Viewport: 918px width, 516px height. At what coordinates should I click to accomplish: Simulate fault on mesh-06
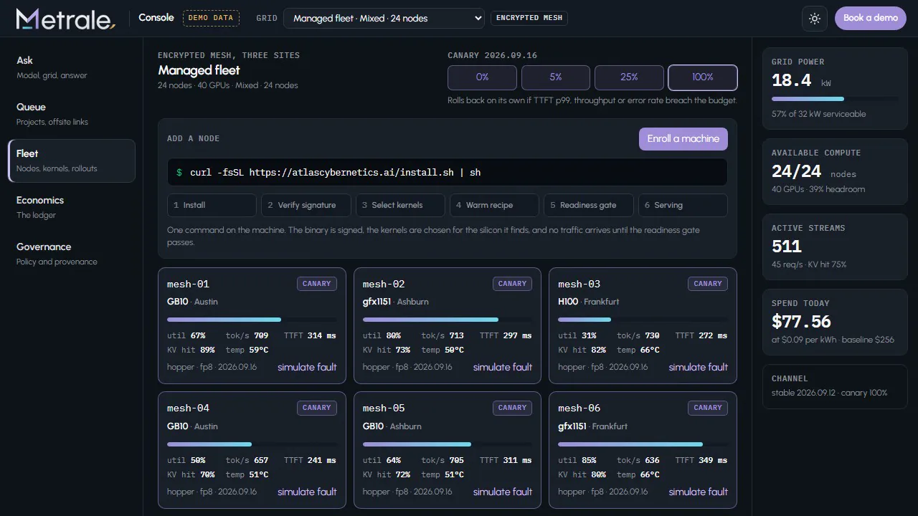pos(699,492)
